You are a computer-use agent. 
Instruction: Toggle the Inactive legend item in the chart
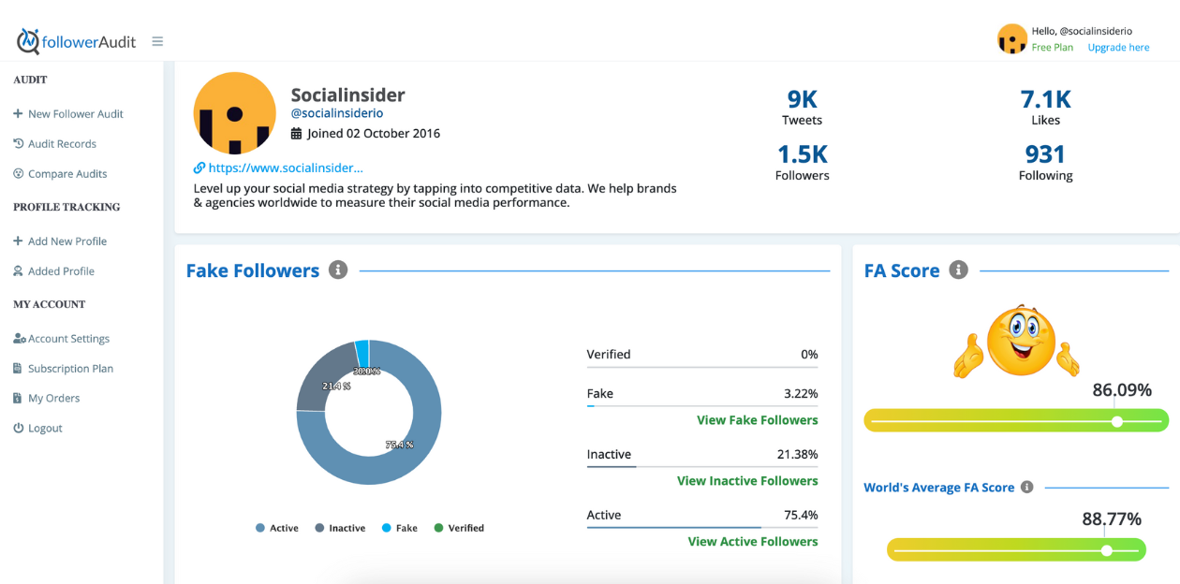339,528
